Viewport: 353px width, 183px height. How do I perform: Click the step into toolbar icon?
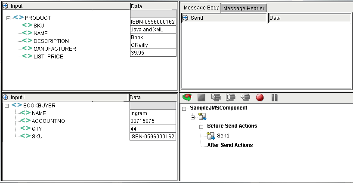click(x=216, y=98)
